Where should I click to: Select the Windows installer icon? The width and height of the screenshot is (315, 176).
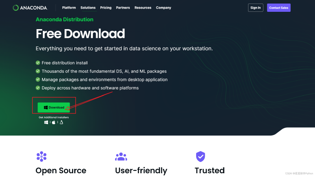[46, 122]
